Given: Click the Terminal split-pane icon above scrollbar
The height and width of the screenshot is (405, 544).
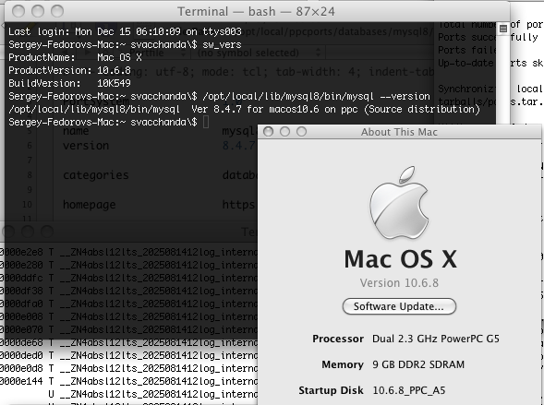Looking at the screenshot, I should [x=503, y=29].
